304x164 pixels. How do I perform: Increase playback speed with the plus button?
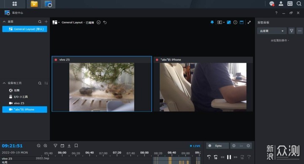click(248, 145)
